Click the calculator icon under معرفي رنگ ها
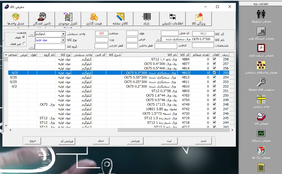 261,168
